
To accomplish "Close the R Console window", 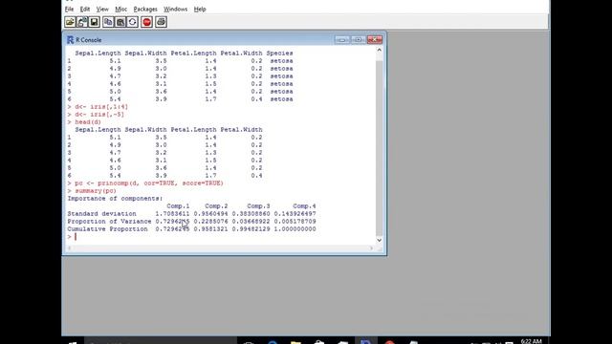I will pyautogui.click(x=374, y=40).
